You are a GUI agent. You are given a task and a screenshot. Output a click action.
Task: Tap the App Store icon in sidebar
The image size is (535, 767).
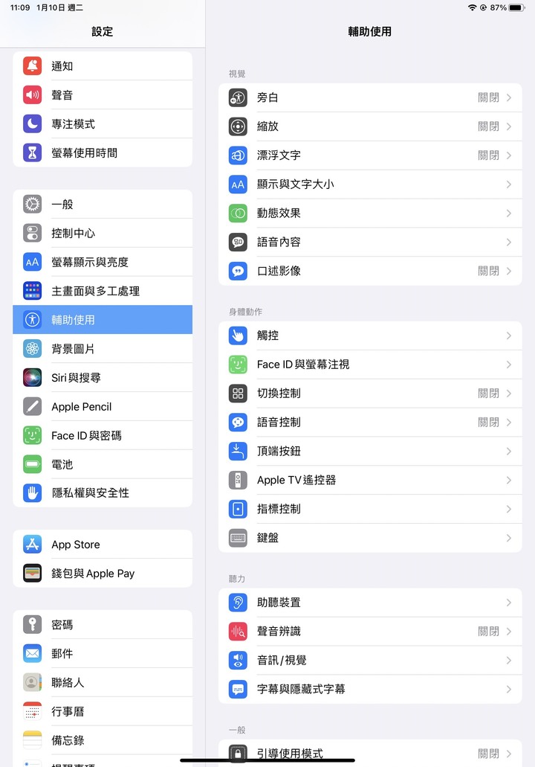(x=32, y=545)
